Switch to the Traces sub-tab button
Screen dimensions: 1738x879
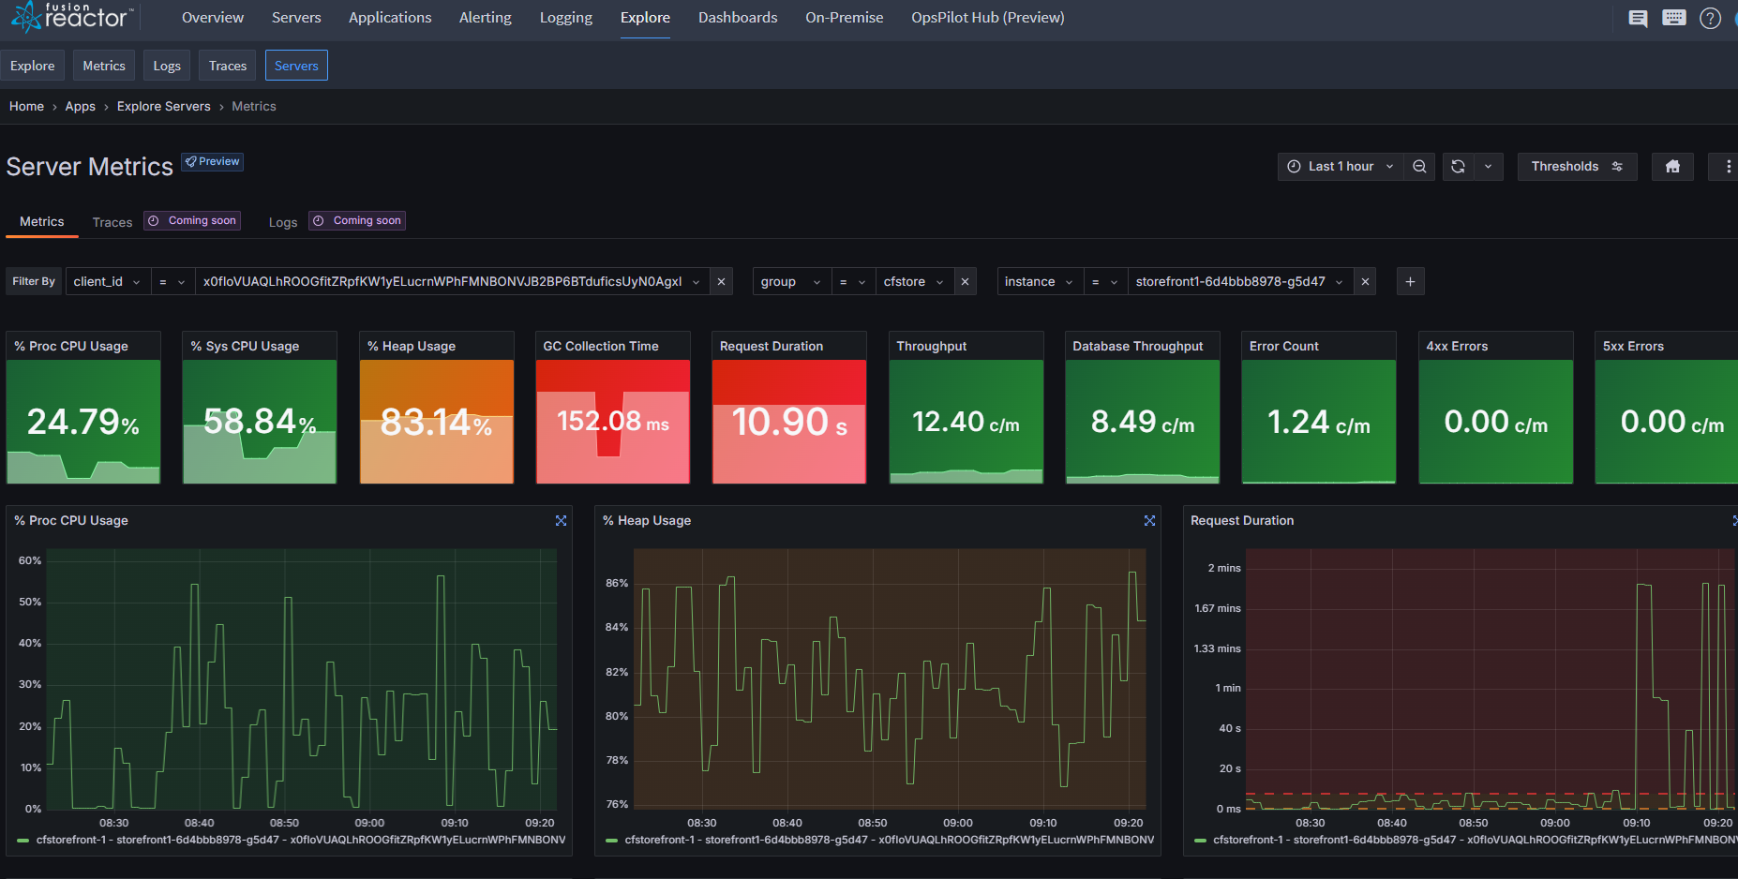(228, 66)
